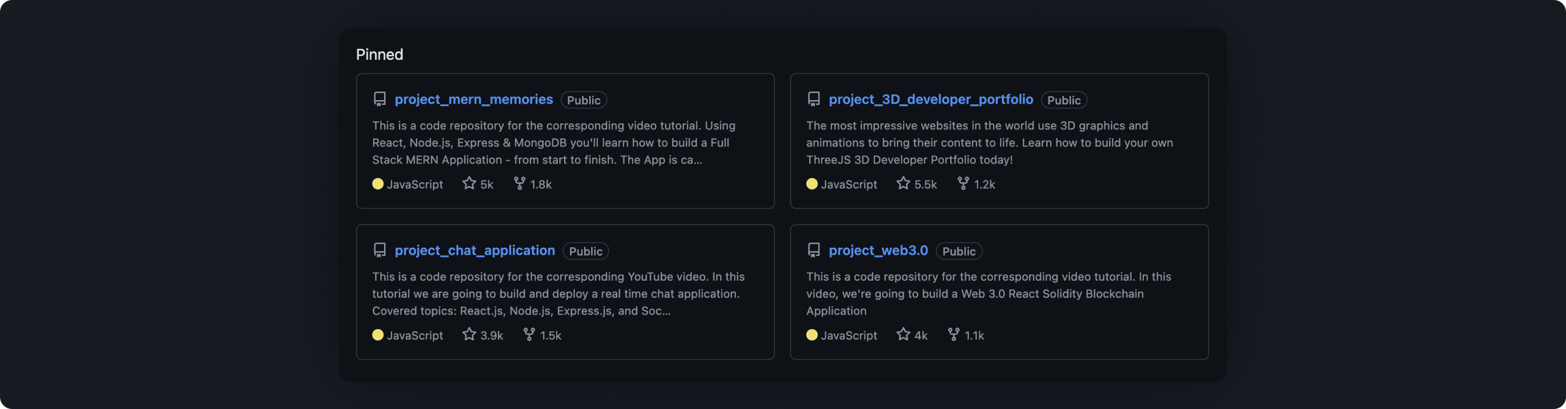Open the project_mern_memories repository link

point(473,100)
